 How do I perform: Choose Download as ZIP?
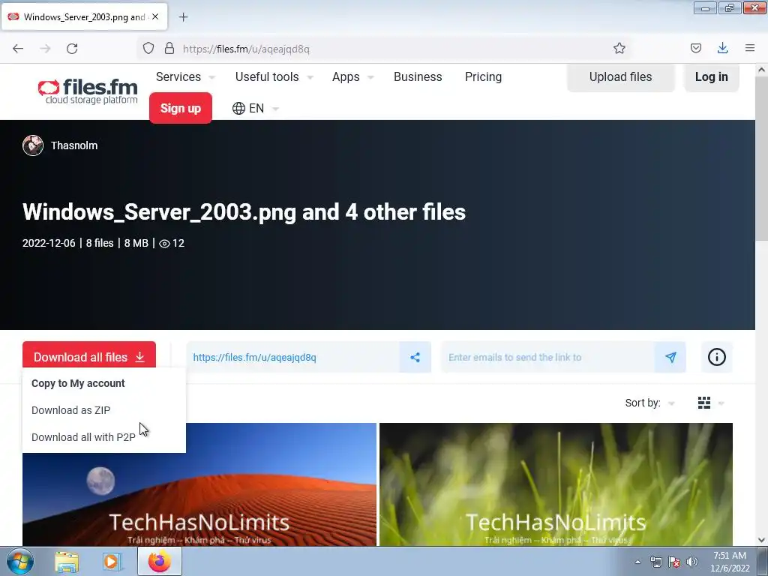[71, 410]
